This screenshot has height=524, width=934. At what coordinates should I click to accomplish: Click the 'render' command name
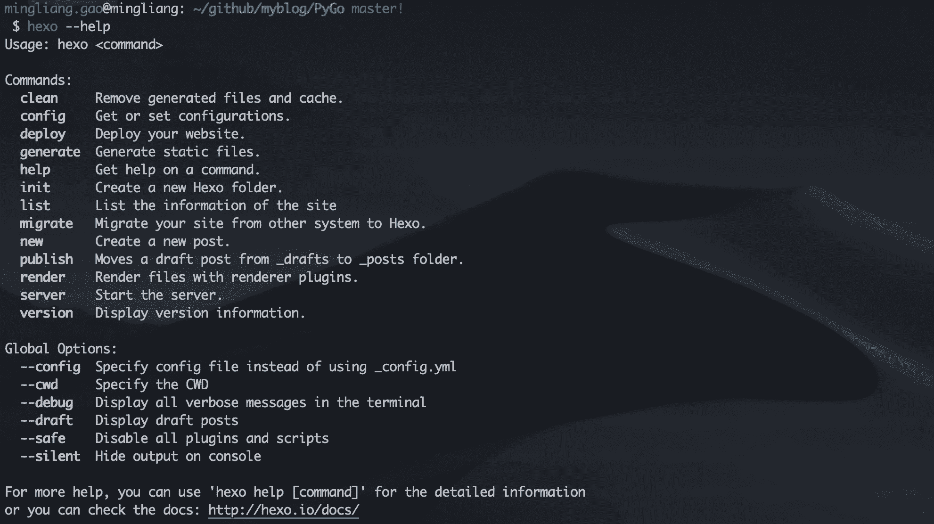click(x=42, y=277)
